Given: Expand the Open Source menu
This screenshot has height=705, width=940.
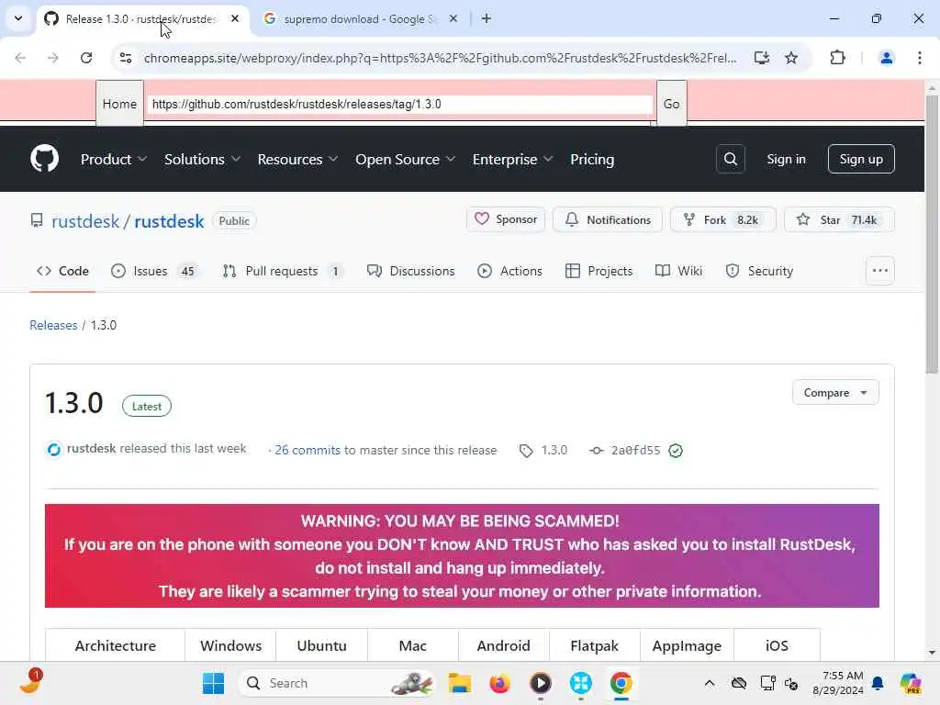Looking at the screenshot, I should pos(405,159).
